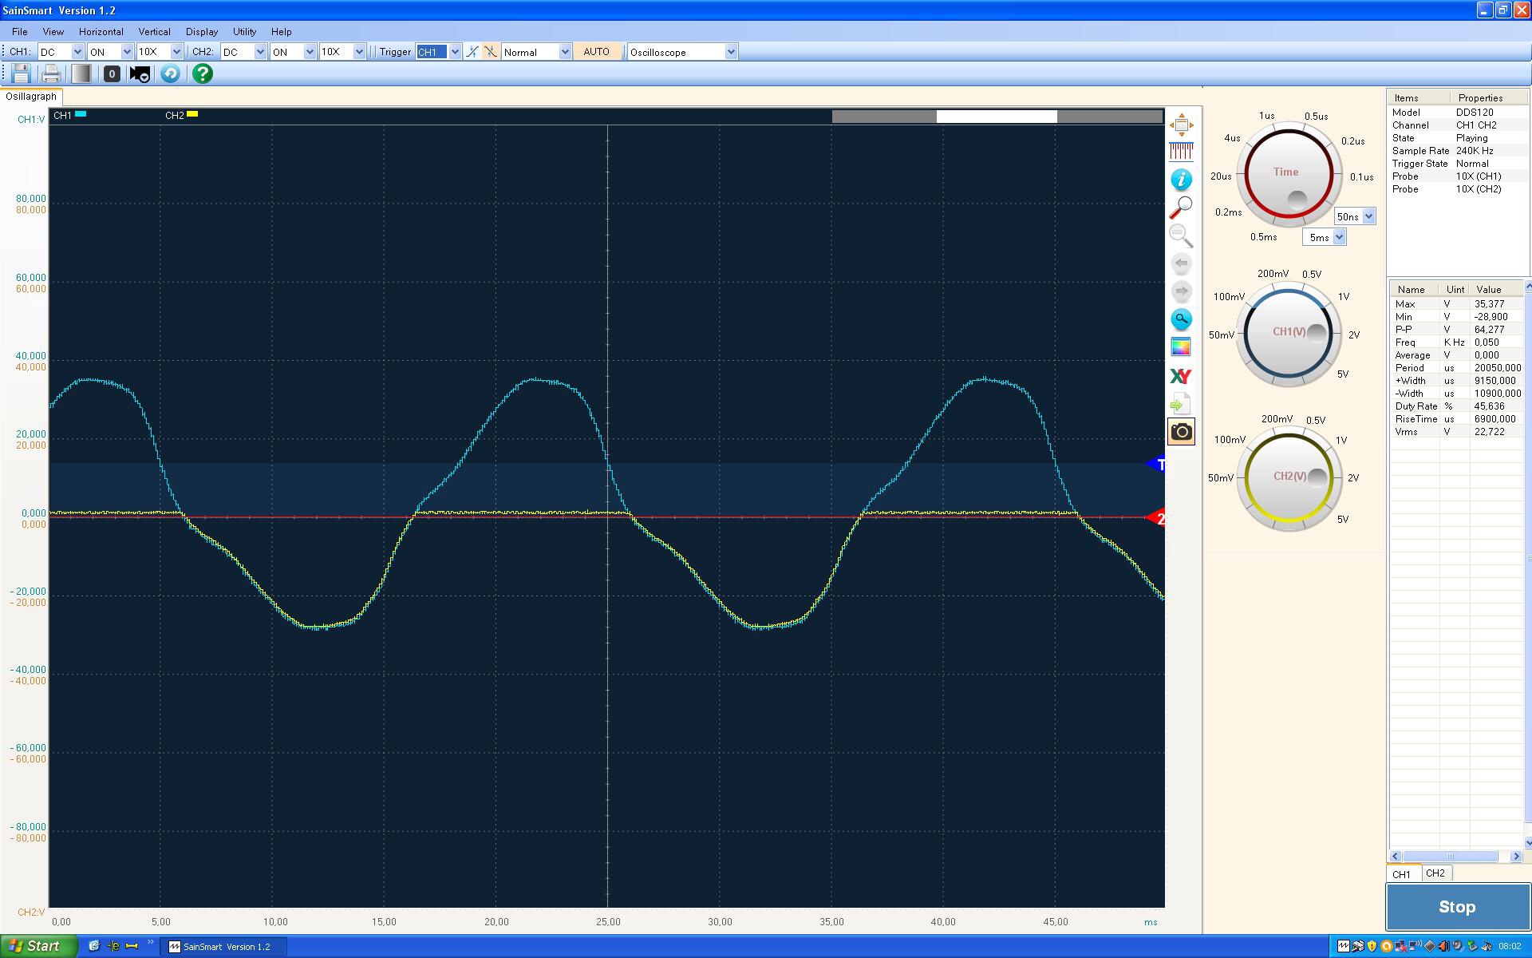The image size is (1532, 958).
Task: Click the camera snapshot icon
Action: tap(1181, 432)
